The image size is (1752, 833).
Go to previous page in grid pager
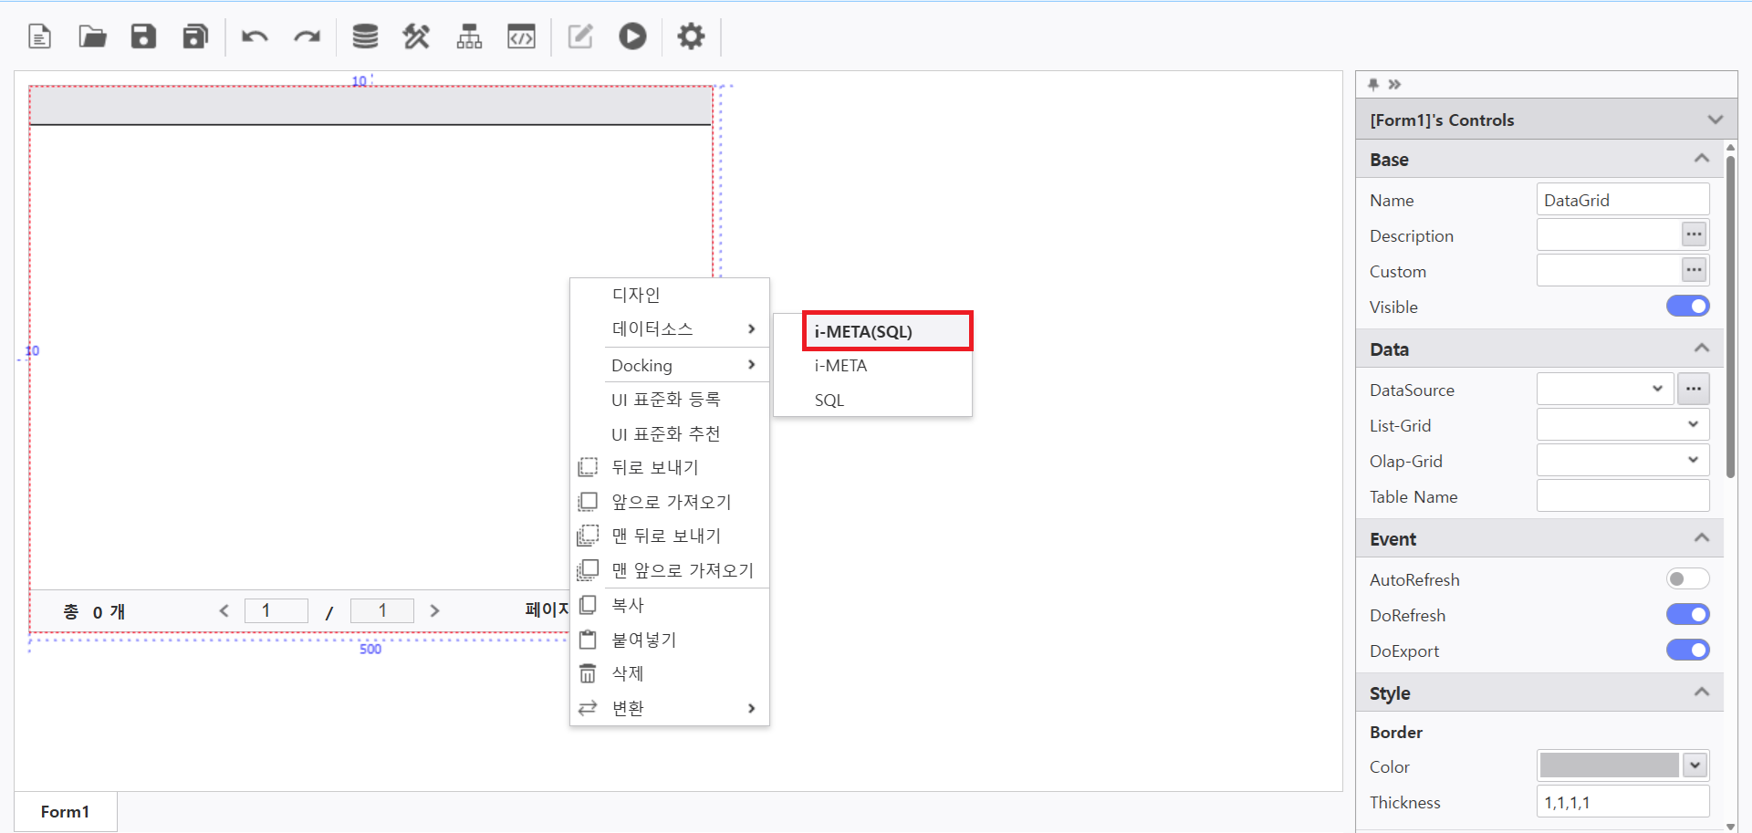(224, 610)
